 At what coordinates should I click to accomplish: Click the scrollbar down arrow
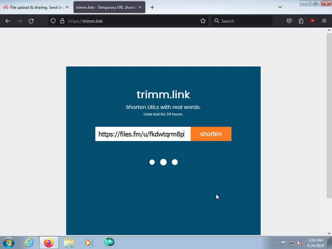point(329,233)
